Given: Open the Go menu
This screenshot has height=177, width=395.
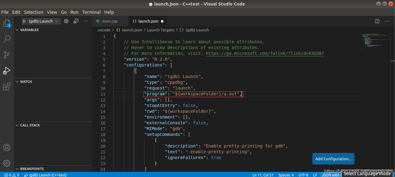Looking at the screenshot, I should click(64, 12).
